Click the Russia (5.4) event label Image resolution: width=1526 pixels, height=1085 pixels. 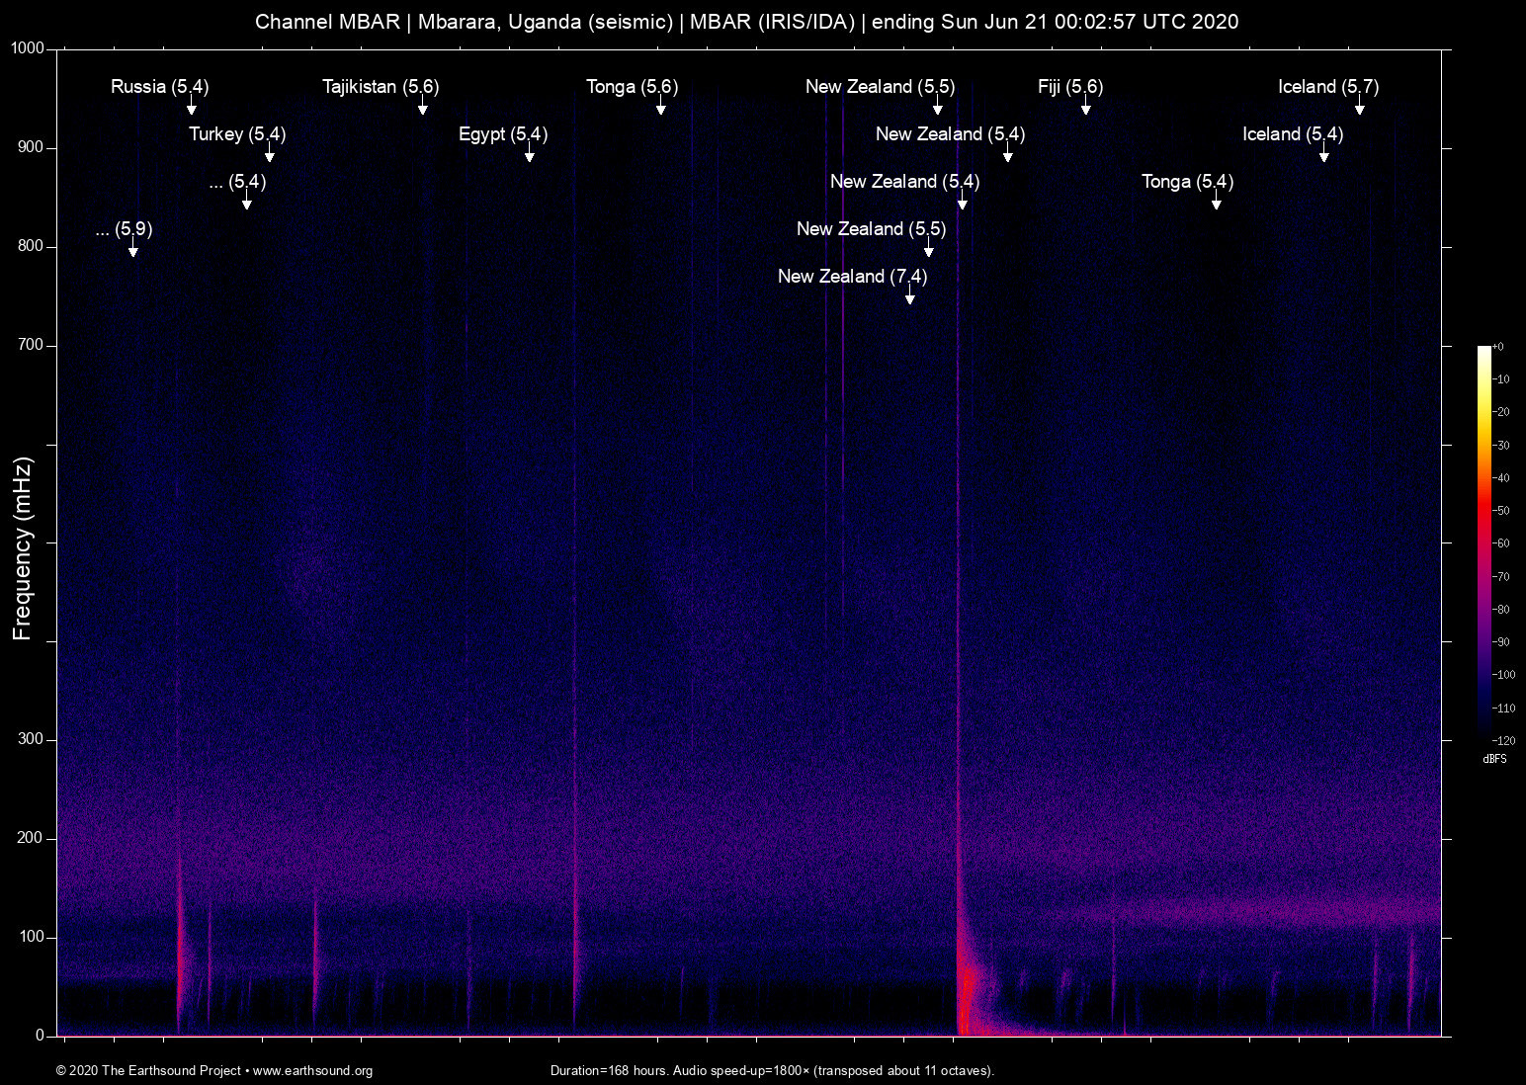click(160, 87)
